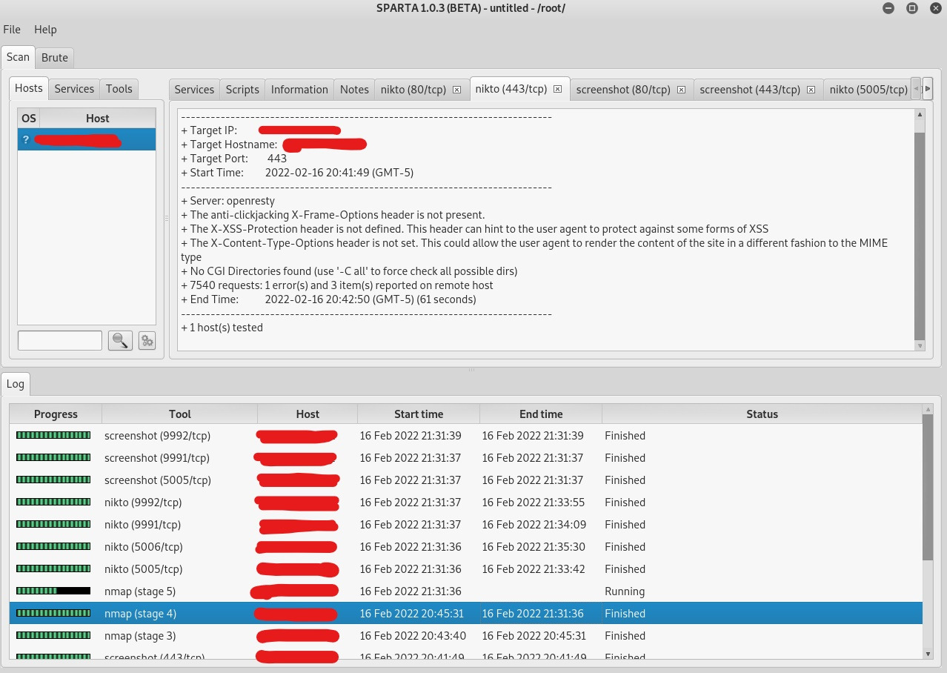Switch to the nikto (80/tcp) tab

413,89
